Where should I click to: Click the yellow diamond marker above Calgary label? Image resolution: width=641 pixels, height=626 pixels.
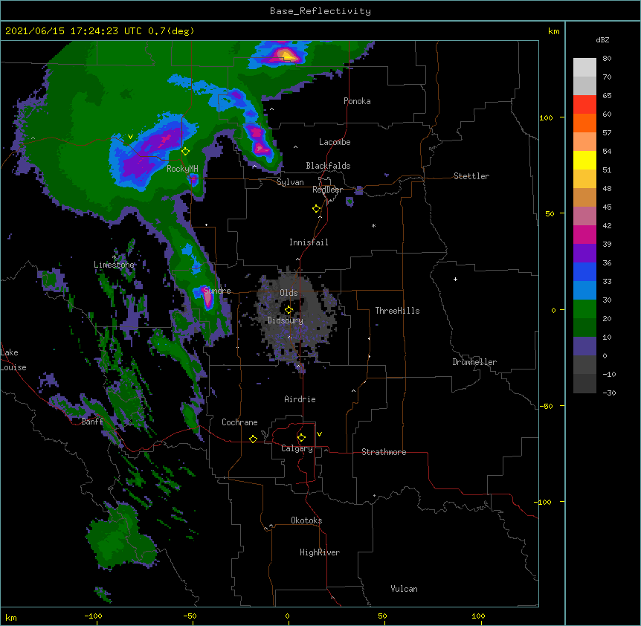(x=301, y=438)
